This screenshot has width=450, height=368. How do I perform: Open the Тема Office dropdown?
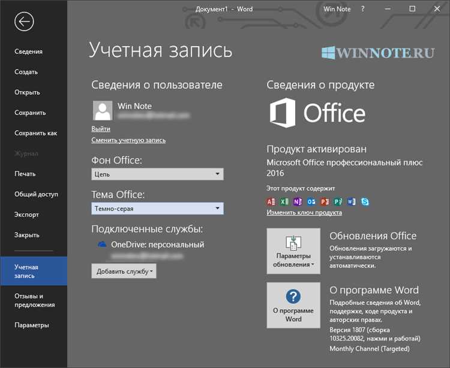pos(157,209)
